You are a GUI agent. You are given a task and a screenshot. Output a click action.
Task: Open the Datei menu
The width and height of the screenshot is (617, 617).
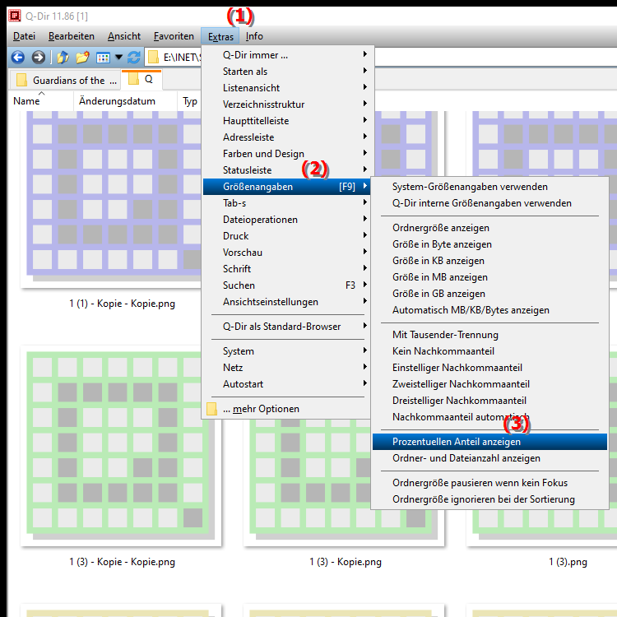pos(24,36)
